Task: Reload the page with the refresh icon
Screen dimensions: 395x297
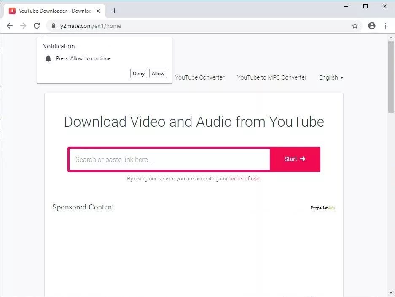Action: coord(37,26)
